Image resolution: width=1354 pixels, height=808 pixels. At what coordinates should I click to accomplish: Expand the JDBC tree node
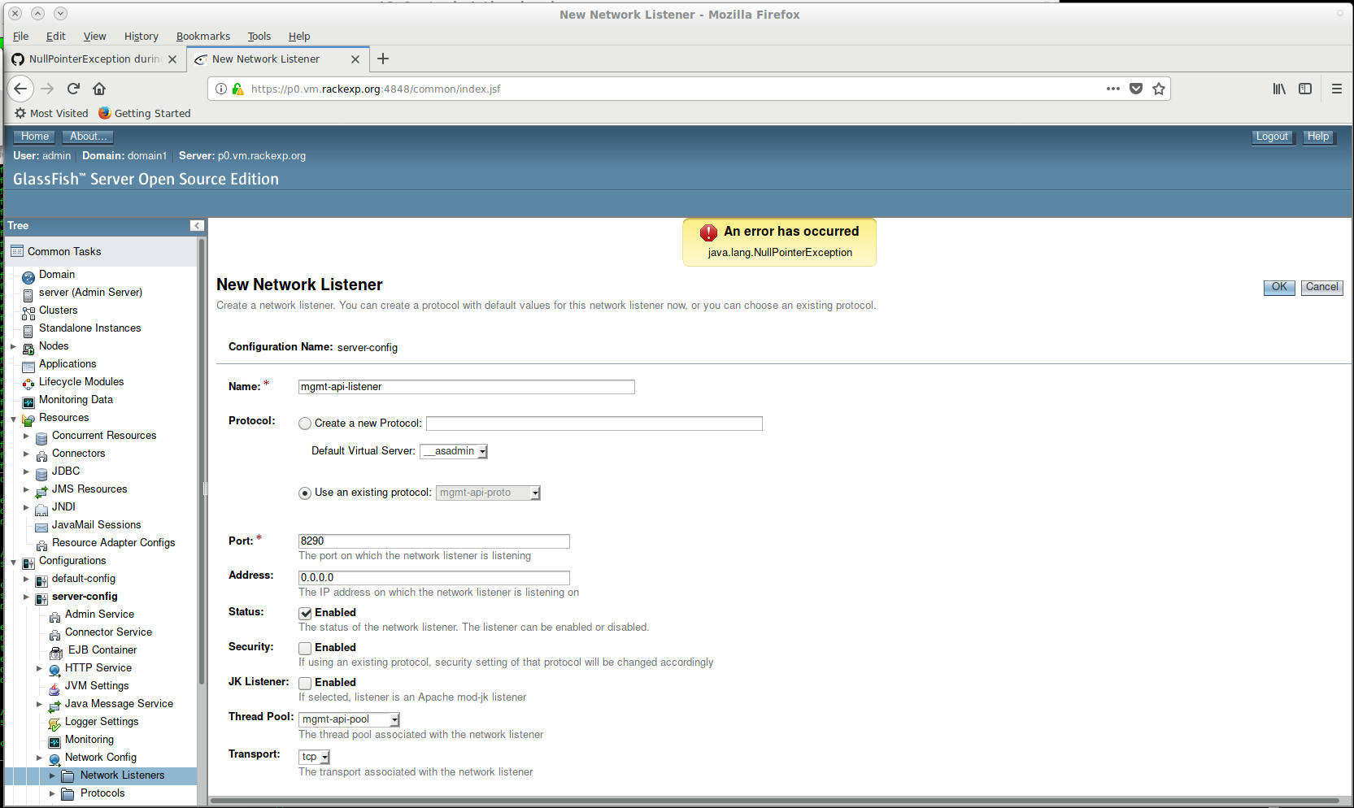click(x=26, y=471)
